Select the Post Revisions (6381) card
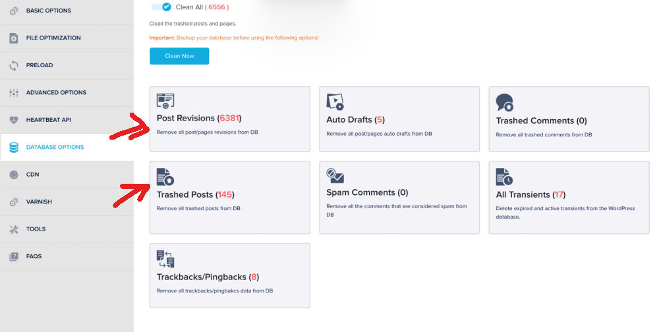The image size is (659, 332). coord(230,119)
